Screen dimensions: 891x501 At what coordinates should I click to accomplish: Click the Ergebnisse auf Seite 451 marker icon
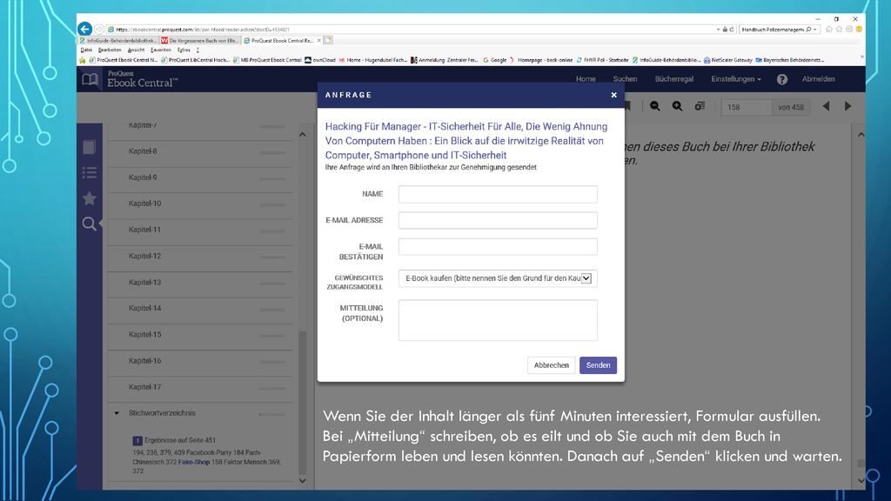click(x=137, y=440)
